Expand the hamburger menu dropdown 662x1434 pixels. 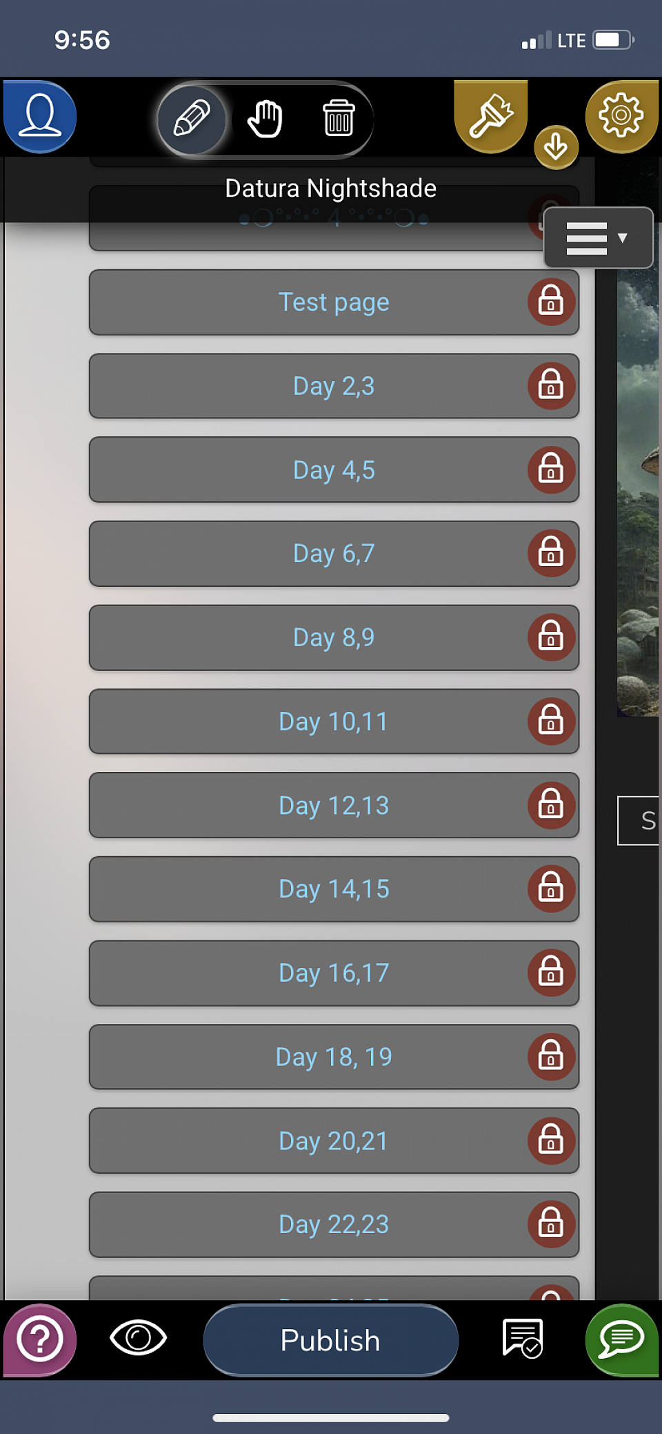[598, 238]
